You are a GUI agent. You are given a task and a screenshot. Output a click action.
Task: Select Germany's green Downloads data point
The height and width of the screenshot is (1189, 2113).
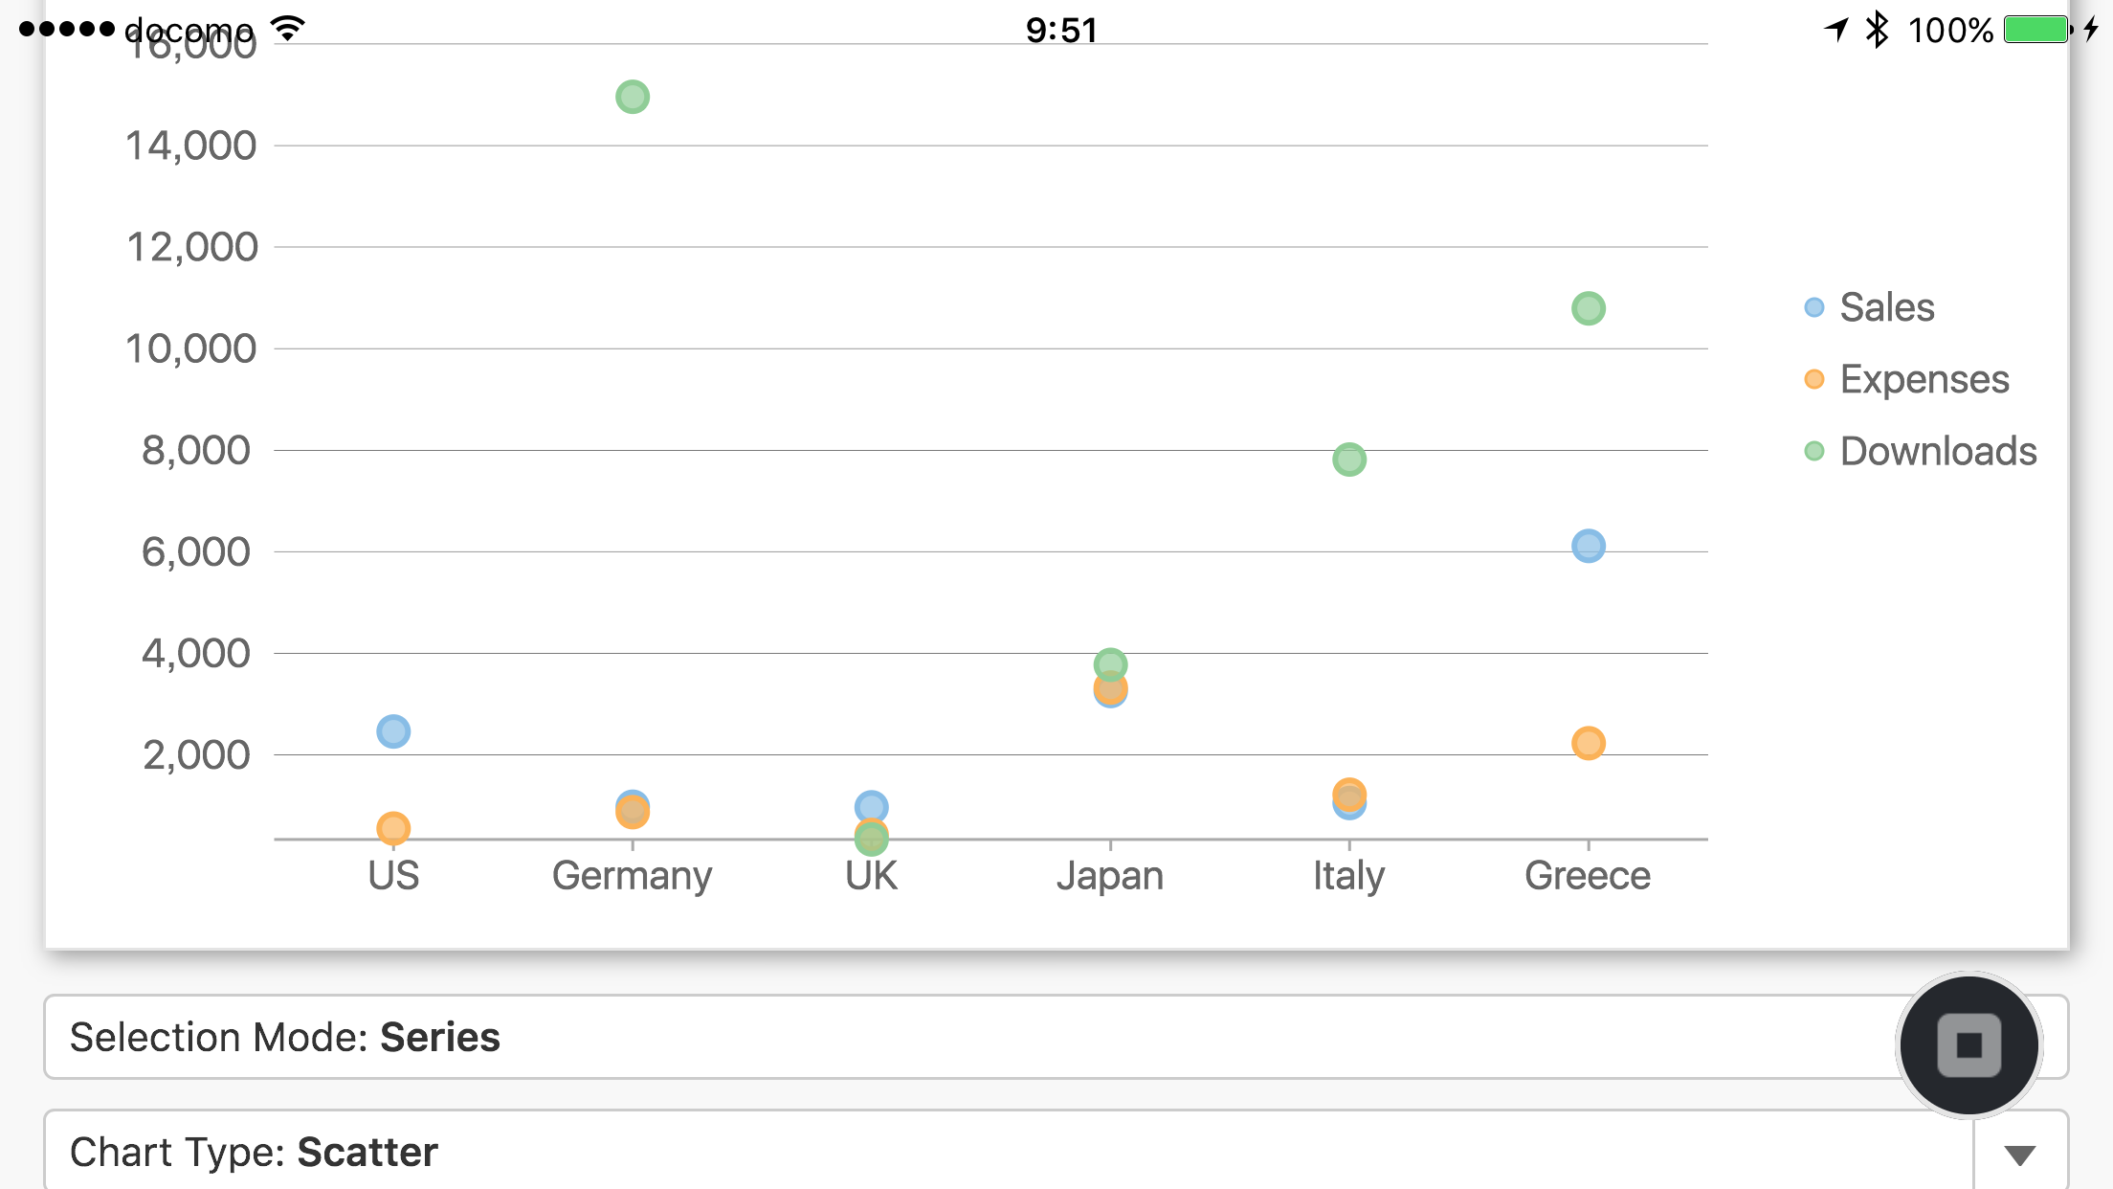point(633,97)
